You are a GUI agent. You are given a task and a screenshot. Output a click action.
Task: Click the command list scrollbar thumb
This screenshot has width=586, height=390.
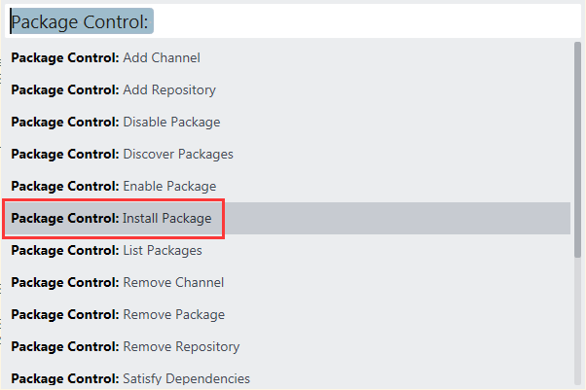click(578, 146)
